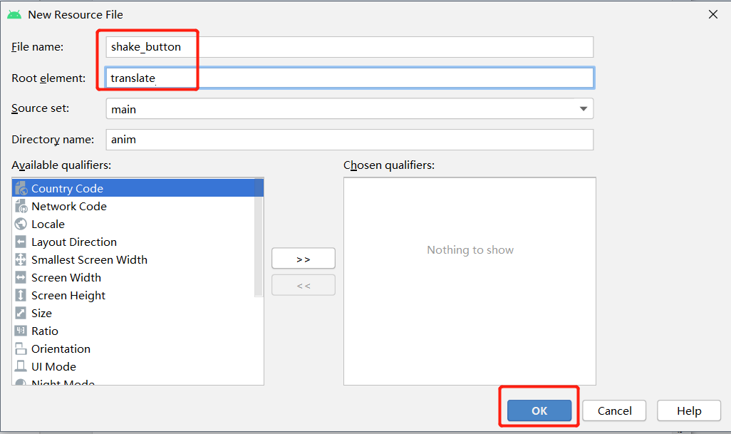This screenshot has width=731, height=434.
Task: Add qualifier with >> button
Action: [304, 258]
